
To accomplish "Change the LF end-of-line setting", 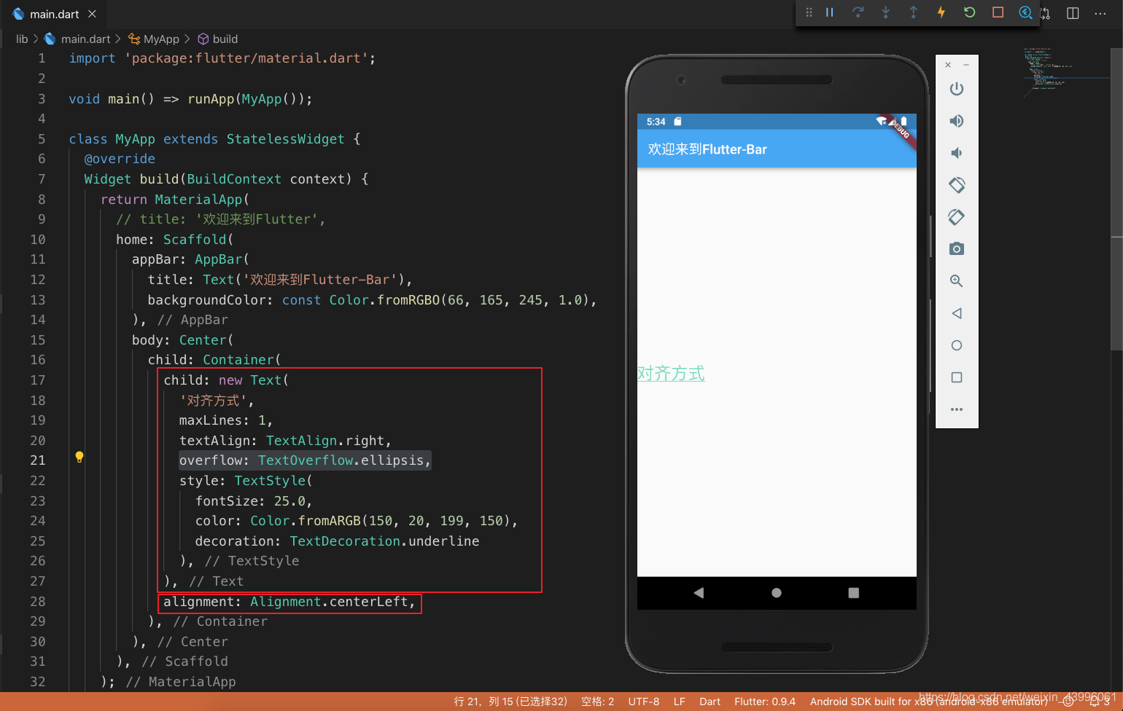I will [x=680, y=702].
